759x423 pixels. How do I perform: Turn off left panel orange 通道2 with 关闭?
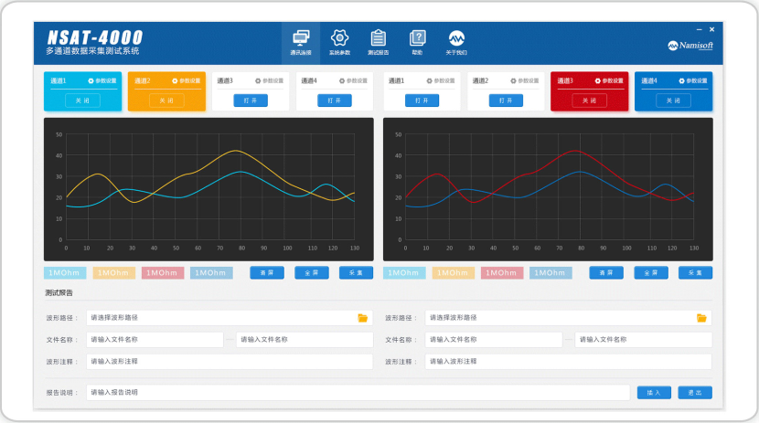click(166, 100)
